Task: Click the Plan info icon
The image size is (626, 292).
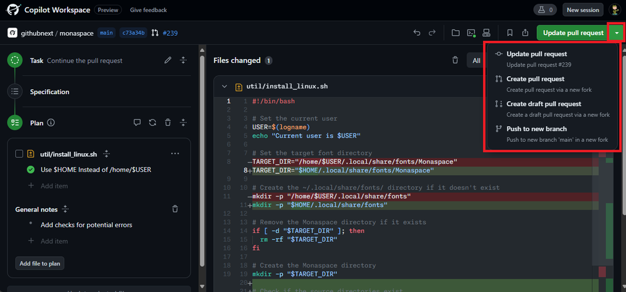Action: tap(51, 122)
